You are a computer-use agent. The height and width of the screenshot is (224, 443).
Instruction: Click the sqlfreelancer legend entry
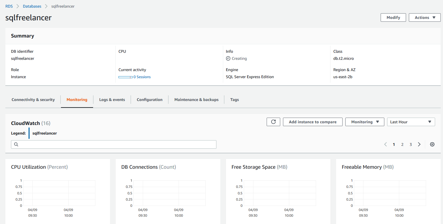(45, 133)
